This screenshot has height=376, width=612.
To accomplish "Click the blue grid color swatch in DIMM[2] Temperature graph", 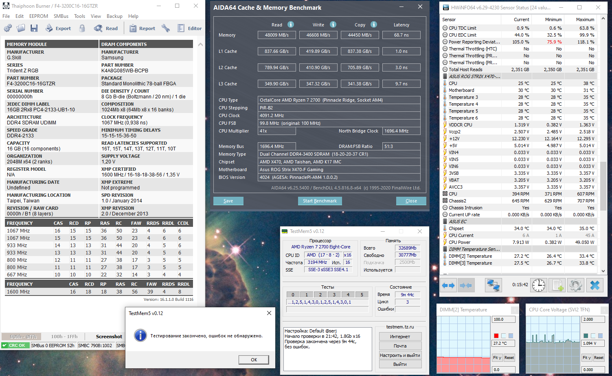I will [511, 336].
